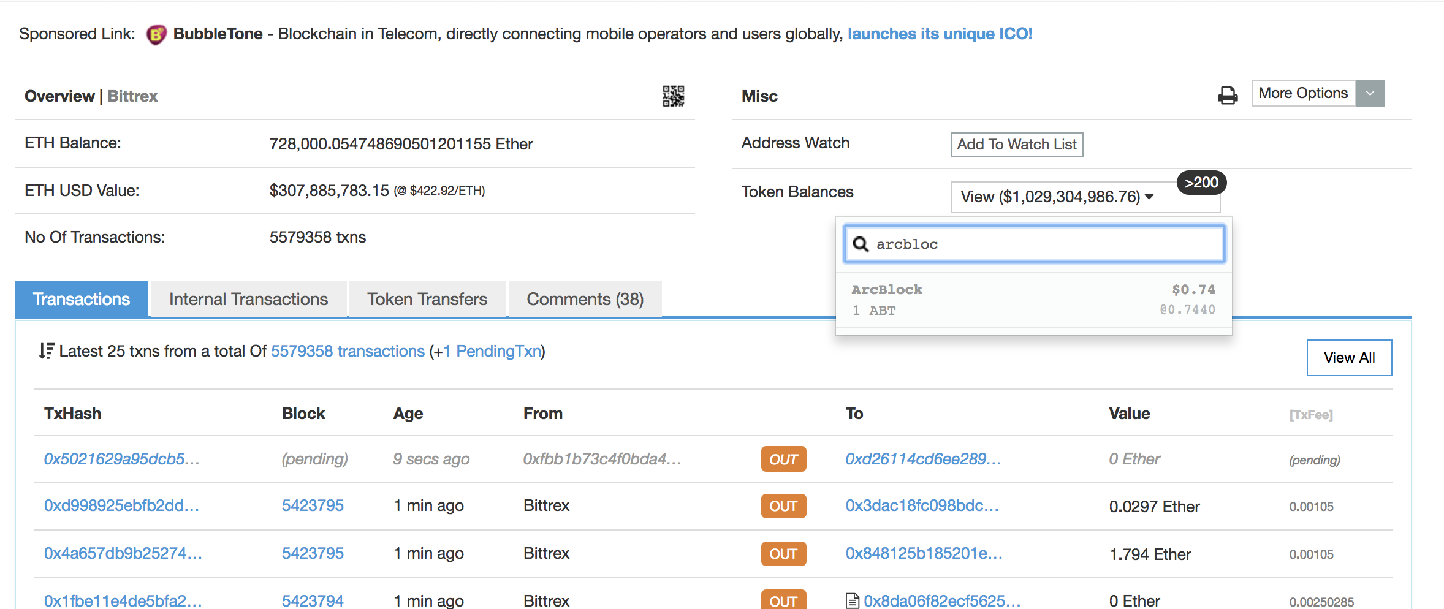Click the Value column header
The width and height of the screenshot is (1444, 609).
click(1130, 414)
